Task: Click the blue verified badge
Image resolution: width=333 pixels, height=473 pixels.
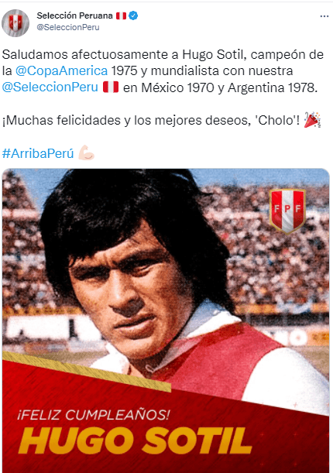Action: (133, 15)
